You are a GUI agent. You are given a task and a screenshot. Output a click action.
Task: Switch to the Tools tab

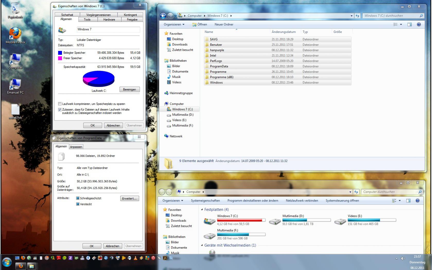click(x=87, y=20)
